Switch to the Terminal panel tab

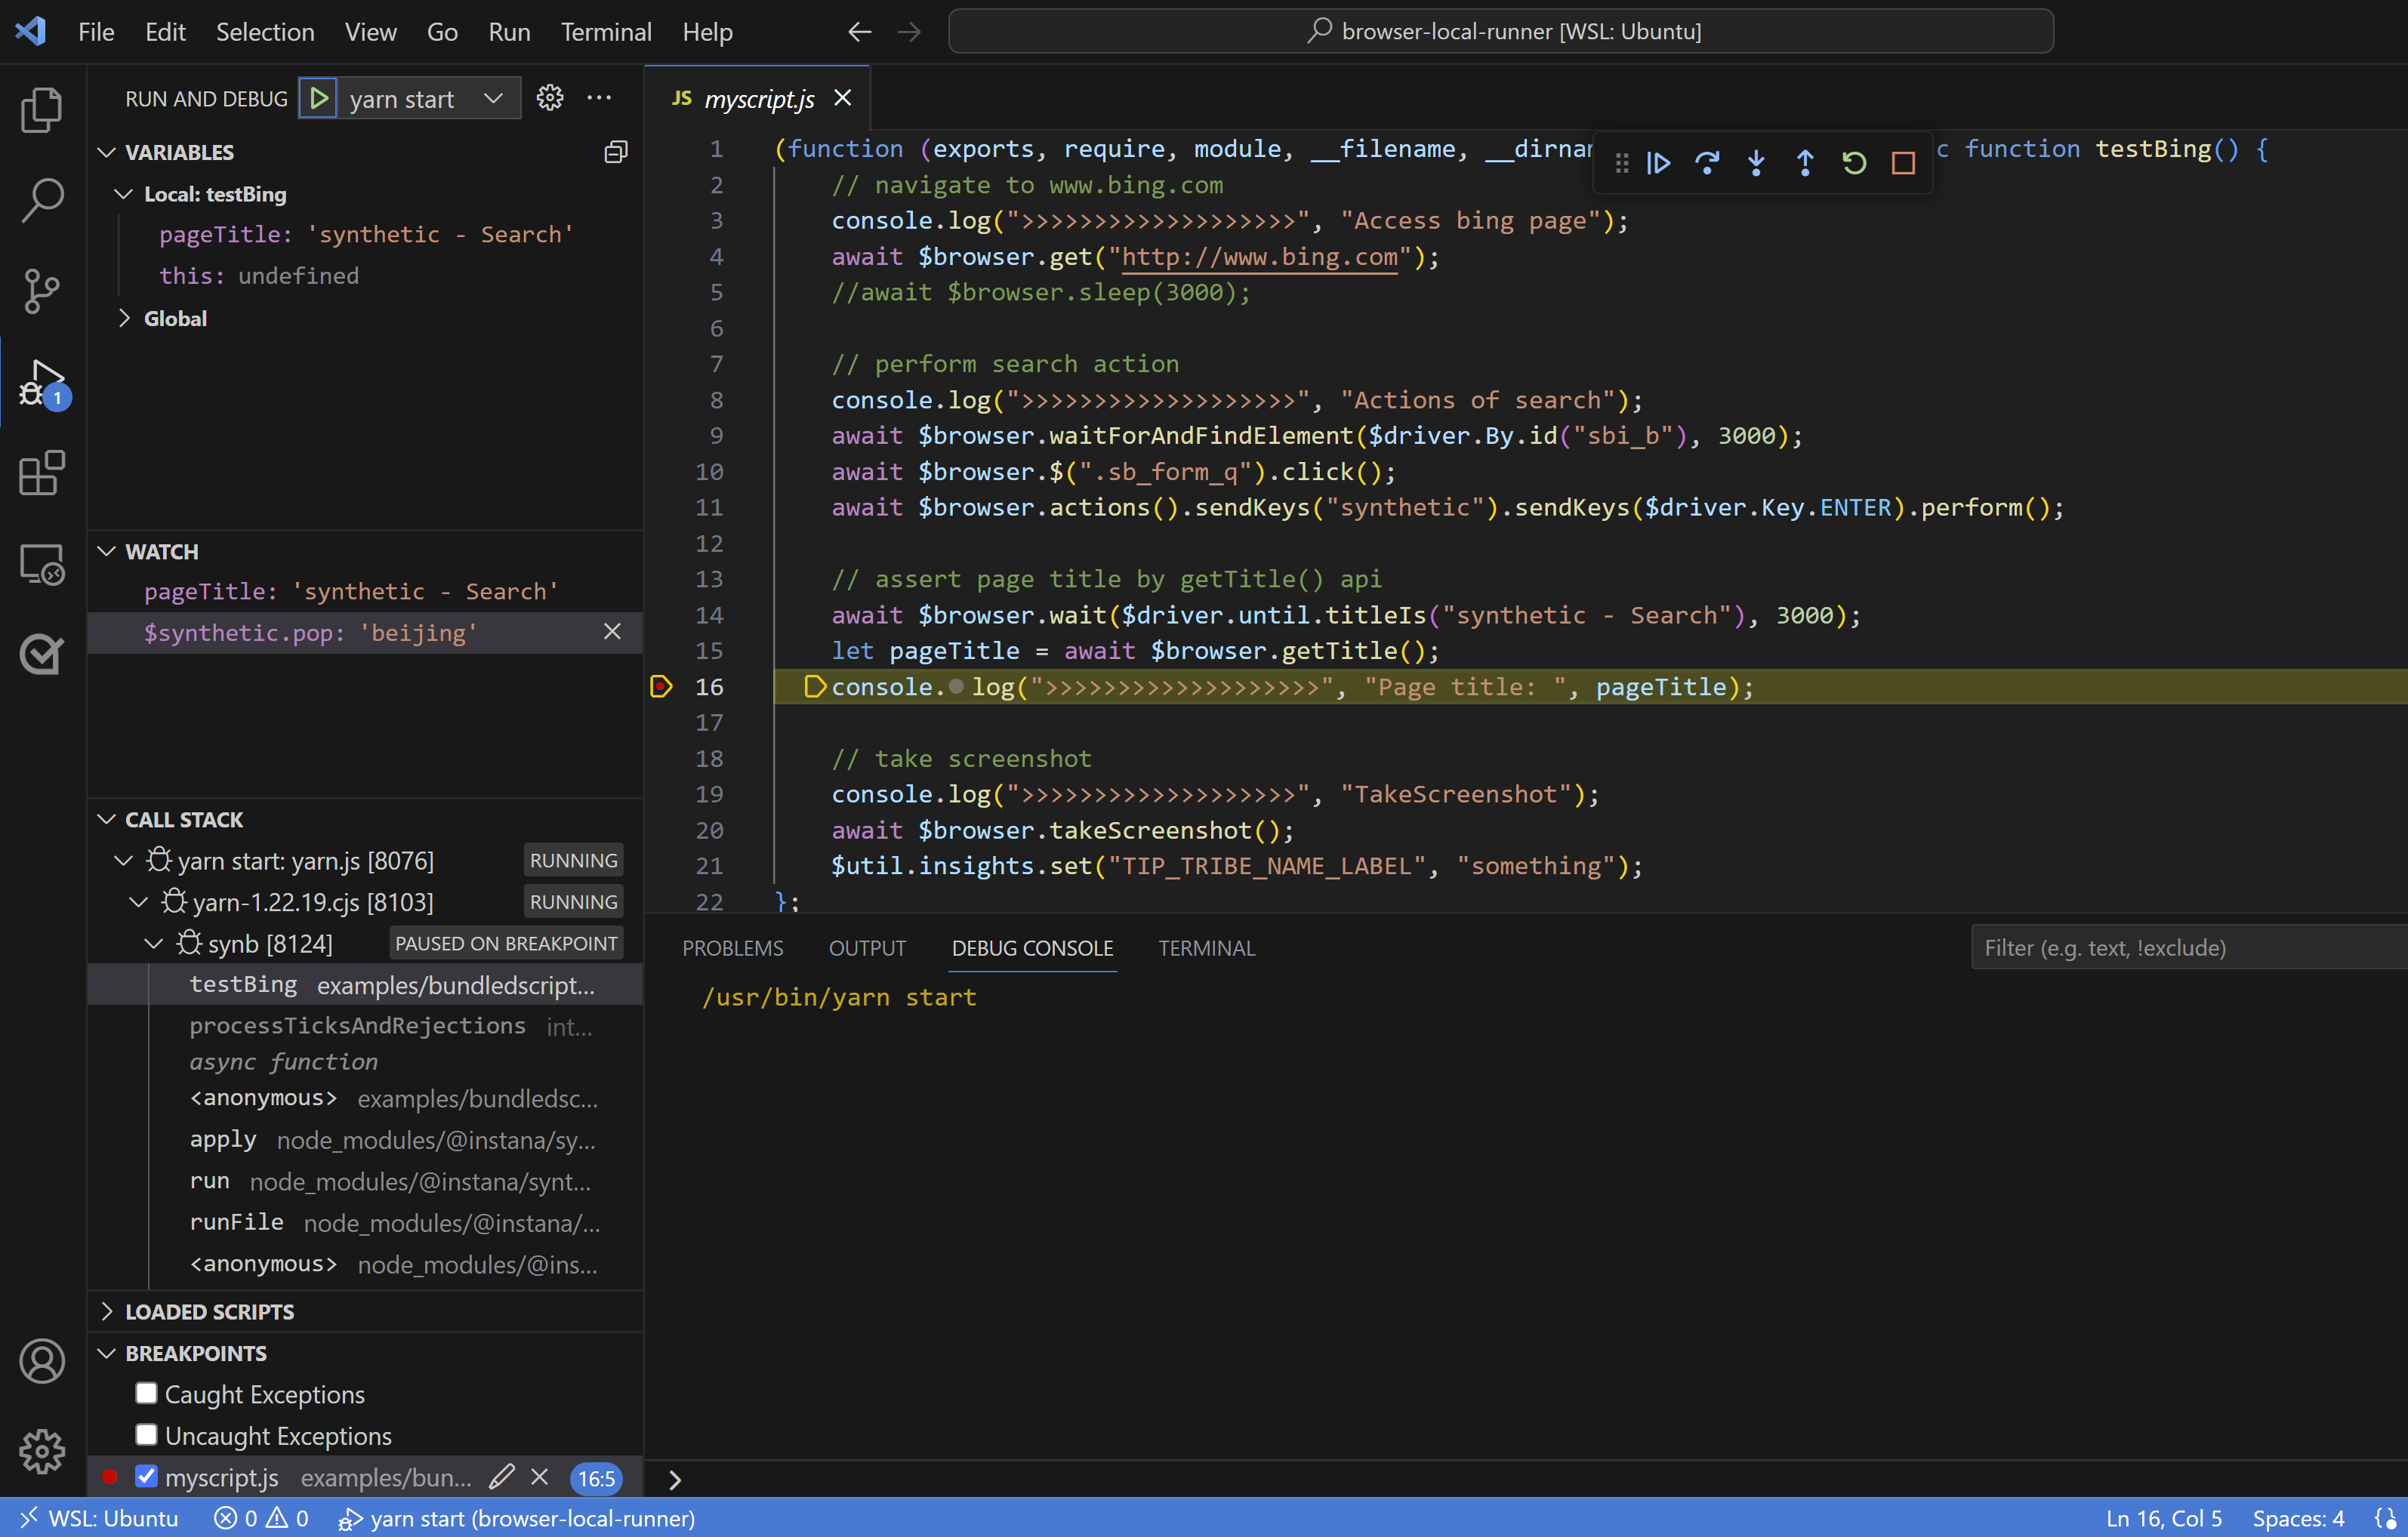(1205, 948)
